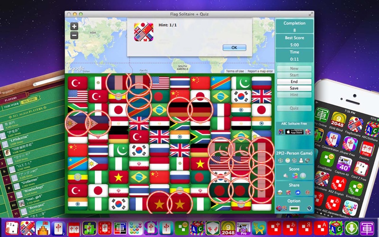Click the Google logo on the map
Screen dimensions: 379x237
point(76,69)
